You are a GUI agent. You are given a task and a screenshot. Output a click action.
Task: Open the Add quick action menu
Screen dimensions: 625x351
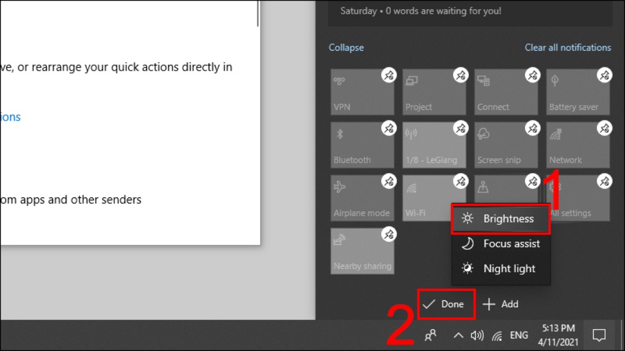point(501,304)
